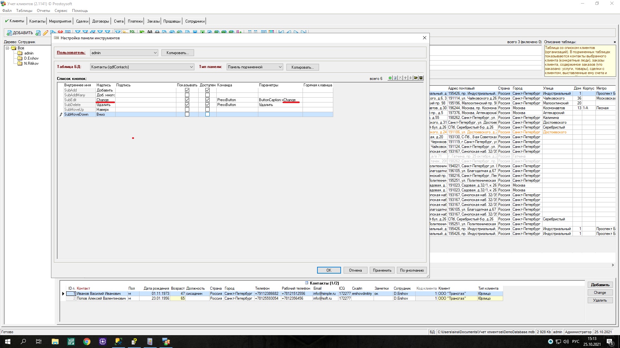
Task: Click the ДОБАВИТЬ toolbar button
Action: [x=20, y=33]
